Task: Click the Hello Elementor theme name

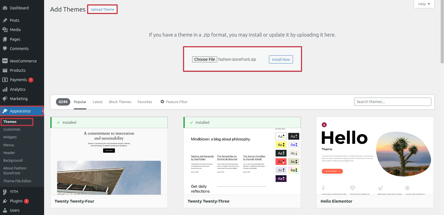Action: 337,201
